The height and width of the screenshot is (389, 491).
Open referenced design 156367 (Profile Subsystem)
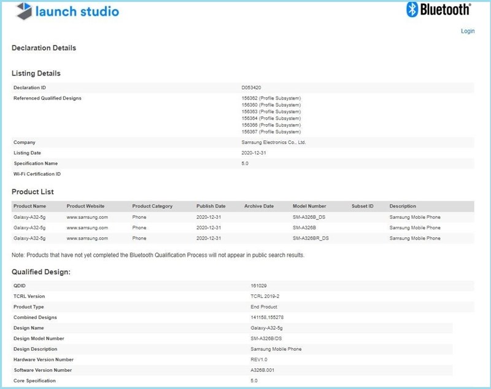pos(271,132)
